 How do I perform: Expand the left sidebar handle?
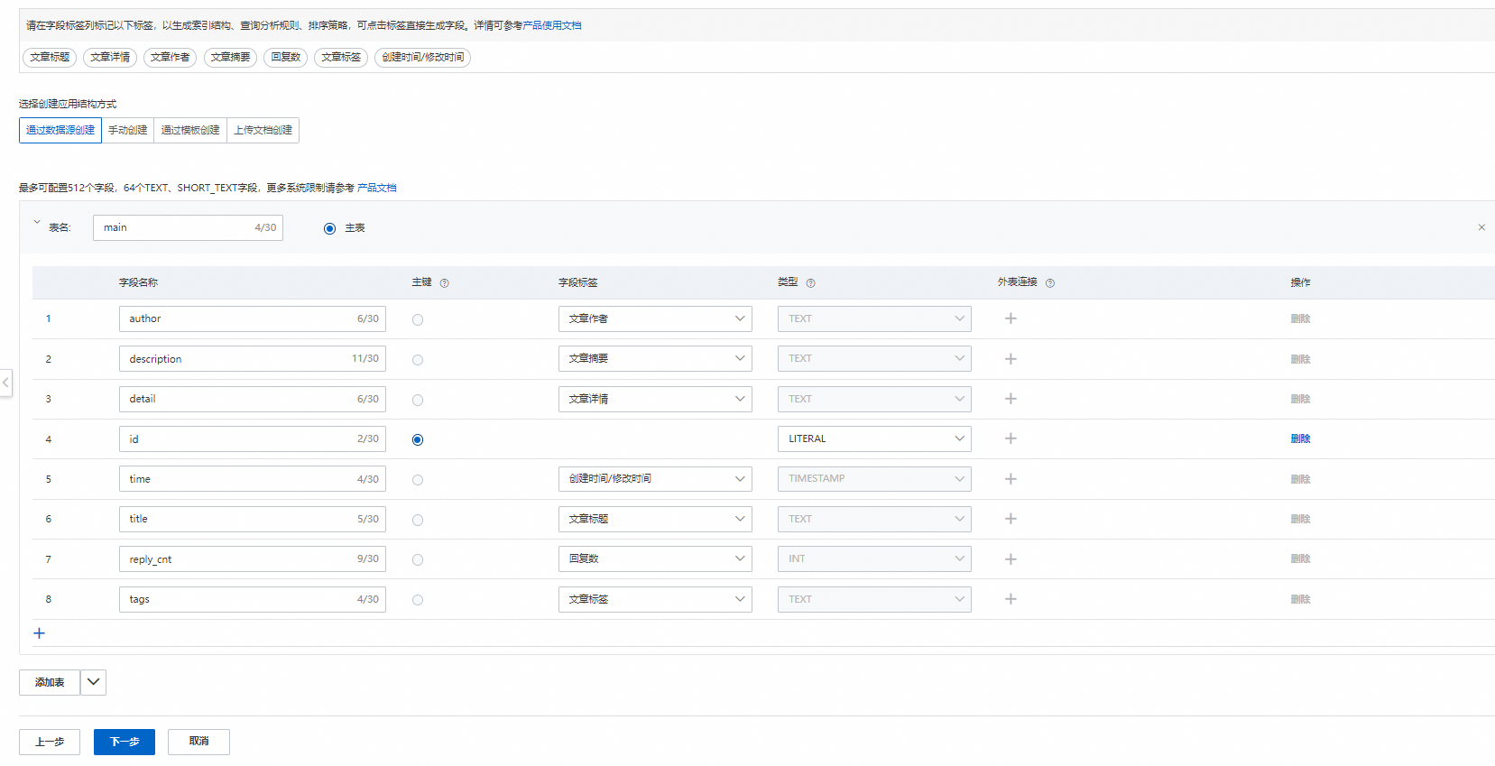point(5,383)
